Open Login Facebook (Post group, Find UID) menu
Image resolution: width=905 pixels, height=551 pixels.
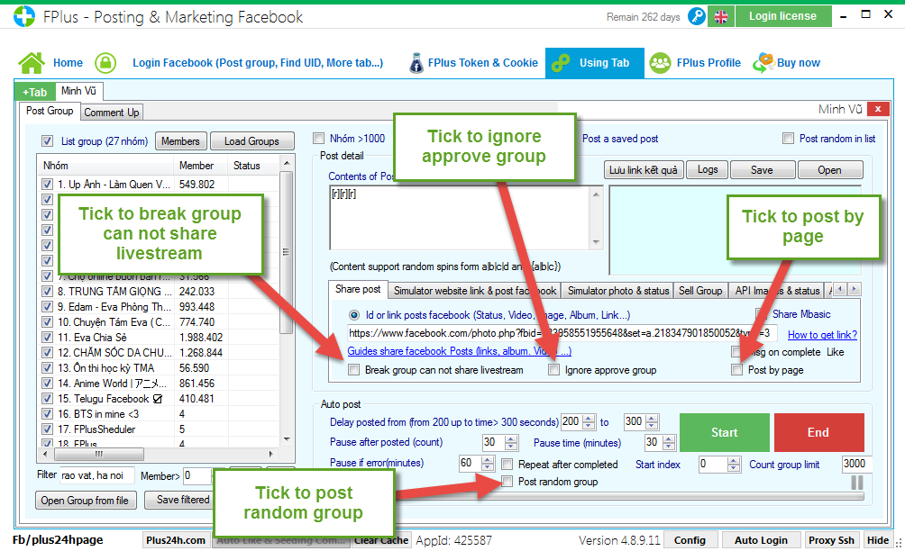coord(258,63)
